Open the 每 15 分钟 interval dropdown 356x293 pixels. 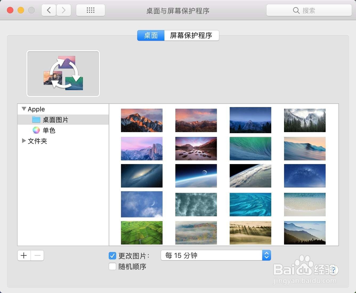216,255
